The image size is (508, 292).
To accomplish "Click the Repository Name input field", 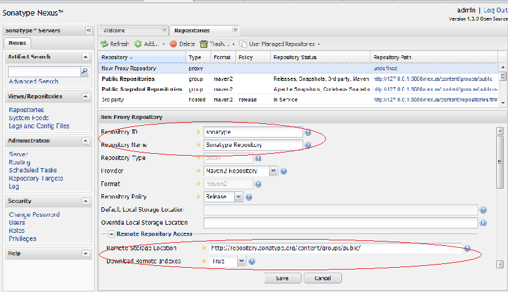I will pos(253,145).
